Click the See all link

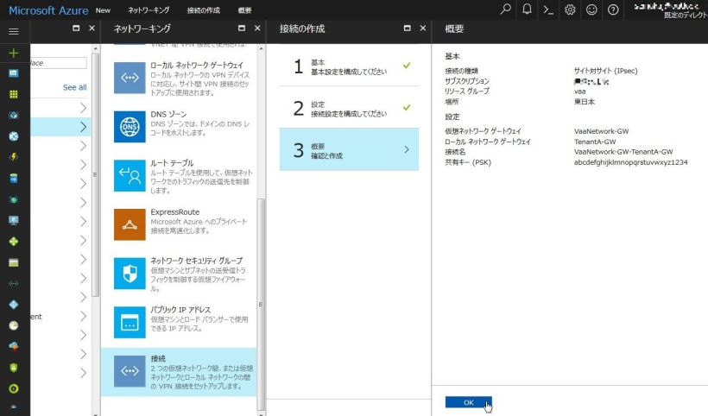pyautogui.click(x=74, y=87)
